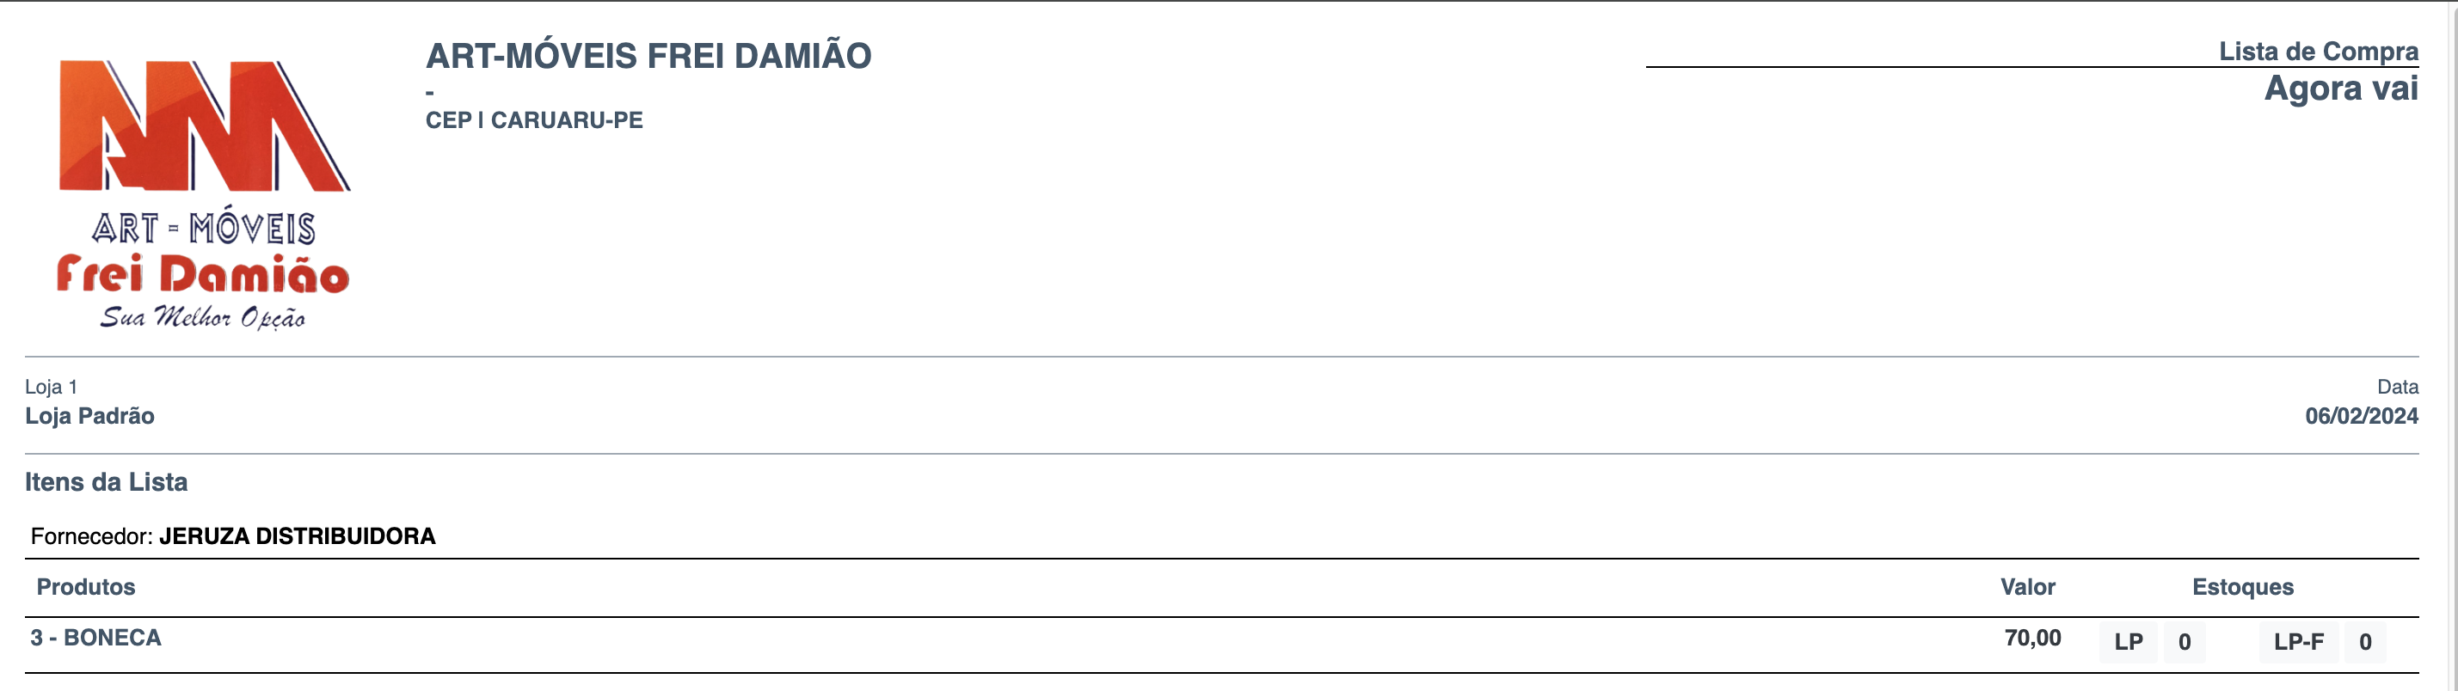Image resolution: width=2458 pixels, height=691 pixels.
Task: Click the LP-F stock badge
Action: tap(2298, 642)
